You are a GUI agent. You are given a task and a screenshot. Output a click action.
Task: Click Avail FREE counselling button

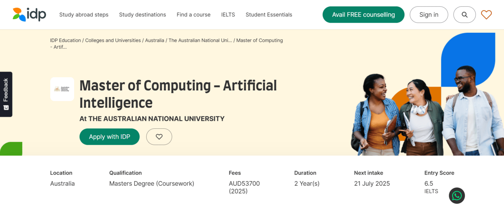pyautogui.click(x=364, y=15)
